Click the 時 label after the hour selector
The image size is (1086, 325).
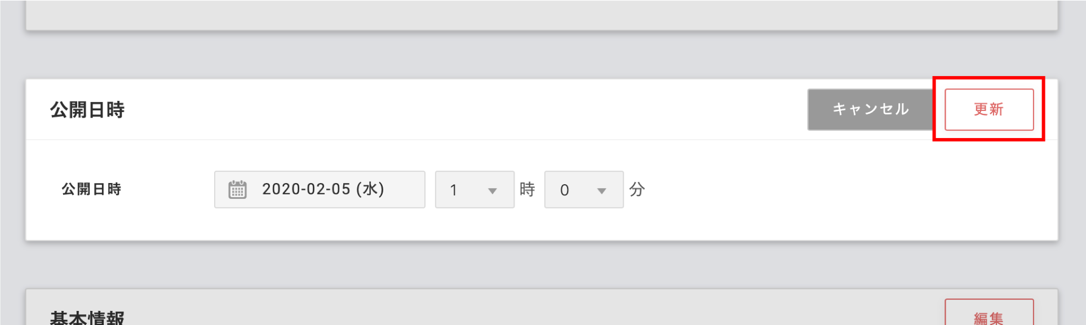click(528, 189)
